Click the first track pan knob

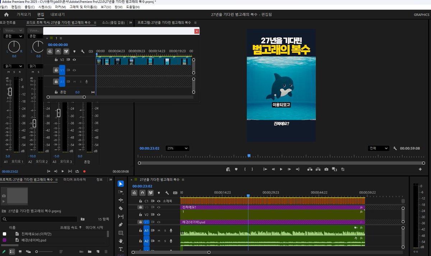pyautogui.click(x=14, y=46)
